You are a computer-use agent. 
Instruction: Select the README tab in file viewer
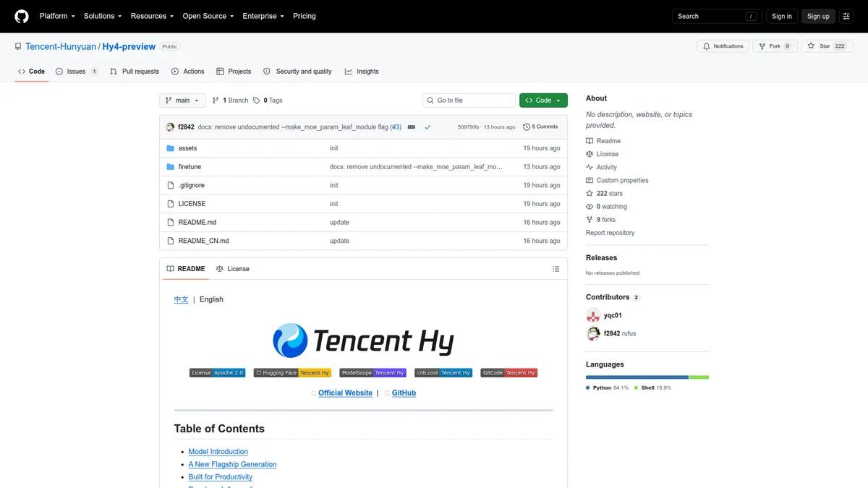pyautogui.click(x=185, y=268)
